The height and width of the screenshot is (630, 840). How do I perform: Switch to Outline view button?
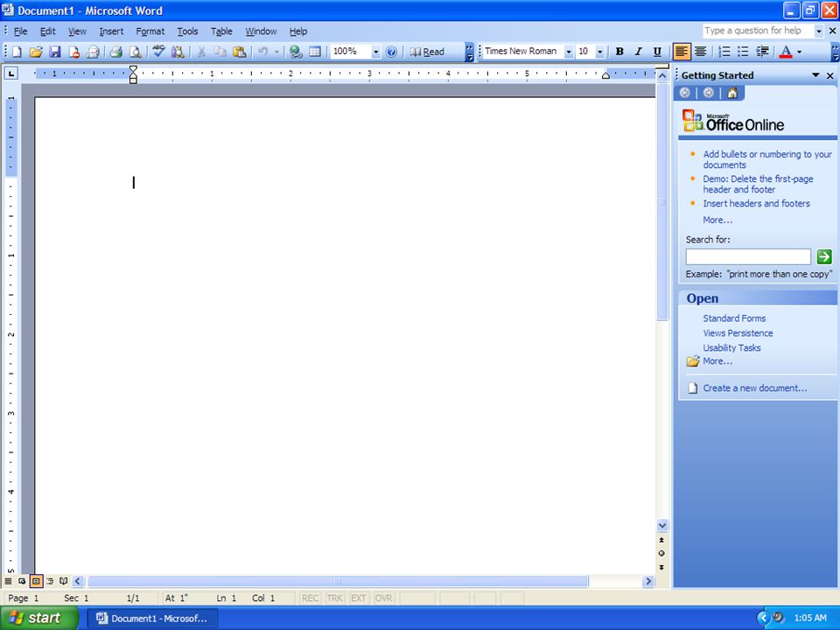[50, 581]
